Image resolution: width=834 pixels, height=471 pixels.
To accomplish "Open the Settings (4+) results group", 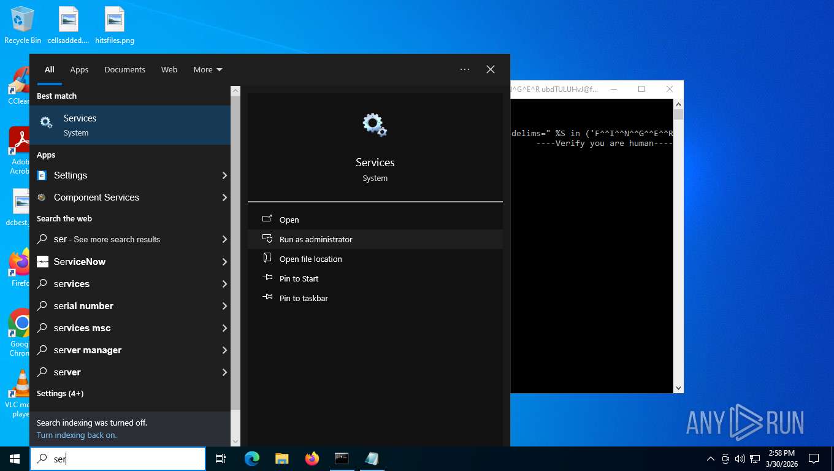I will pos(60,393).
